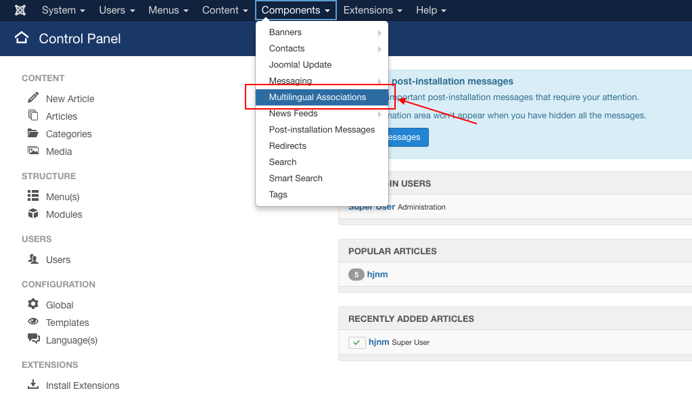Viewport: 692px width, 401px height.
Task: Click the badge showing 5 hits
Action: (x=356, y=274)
